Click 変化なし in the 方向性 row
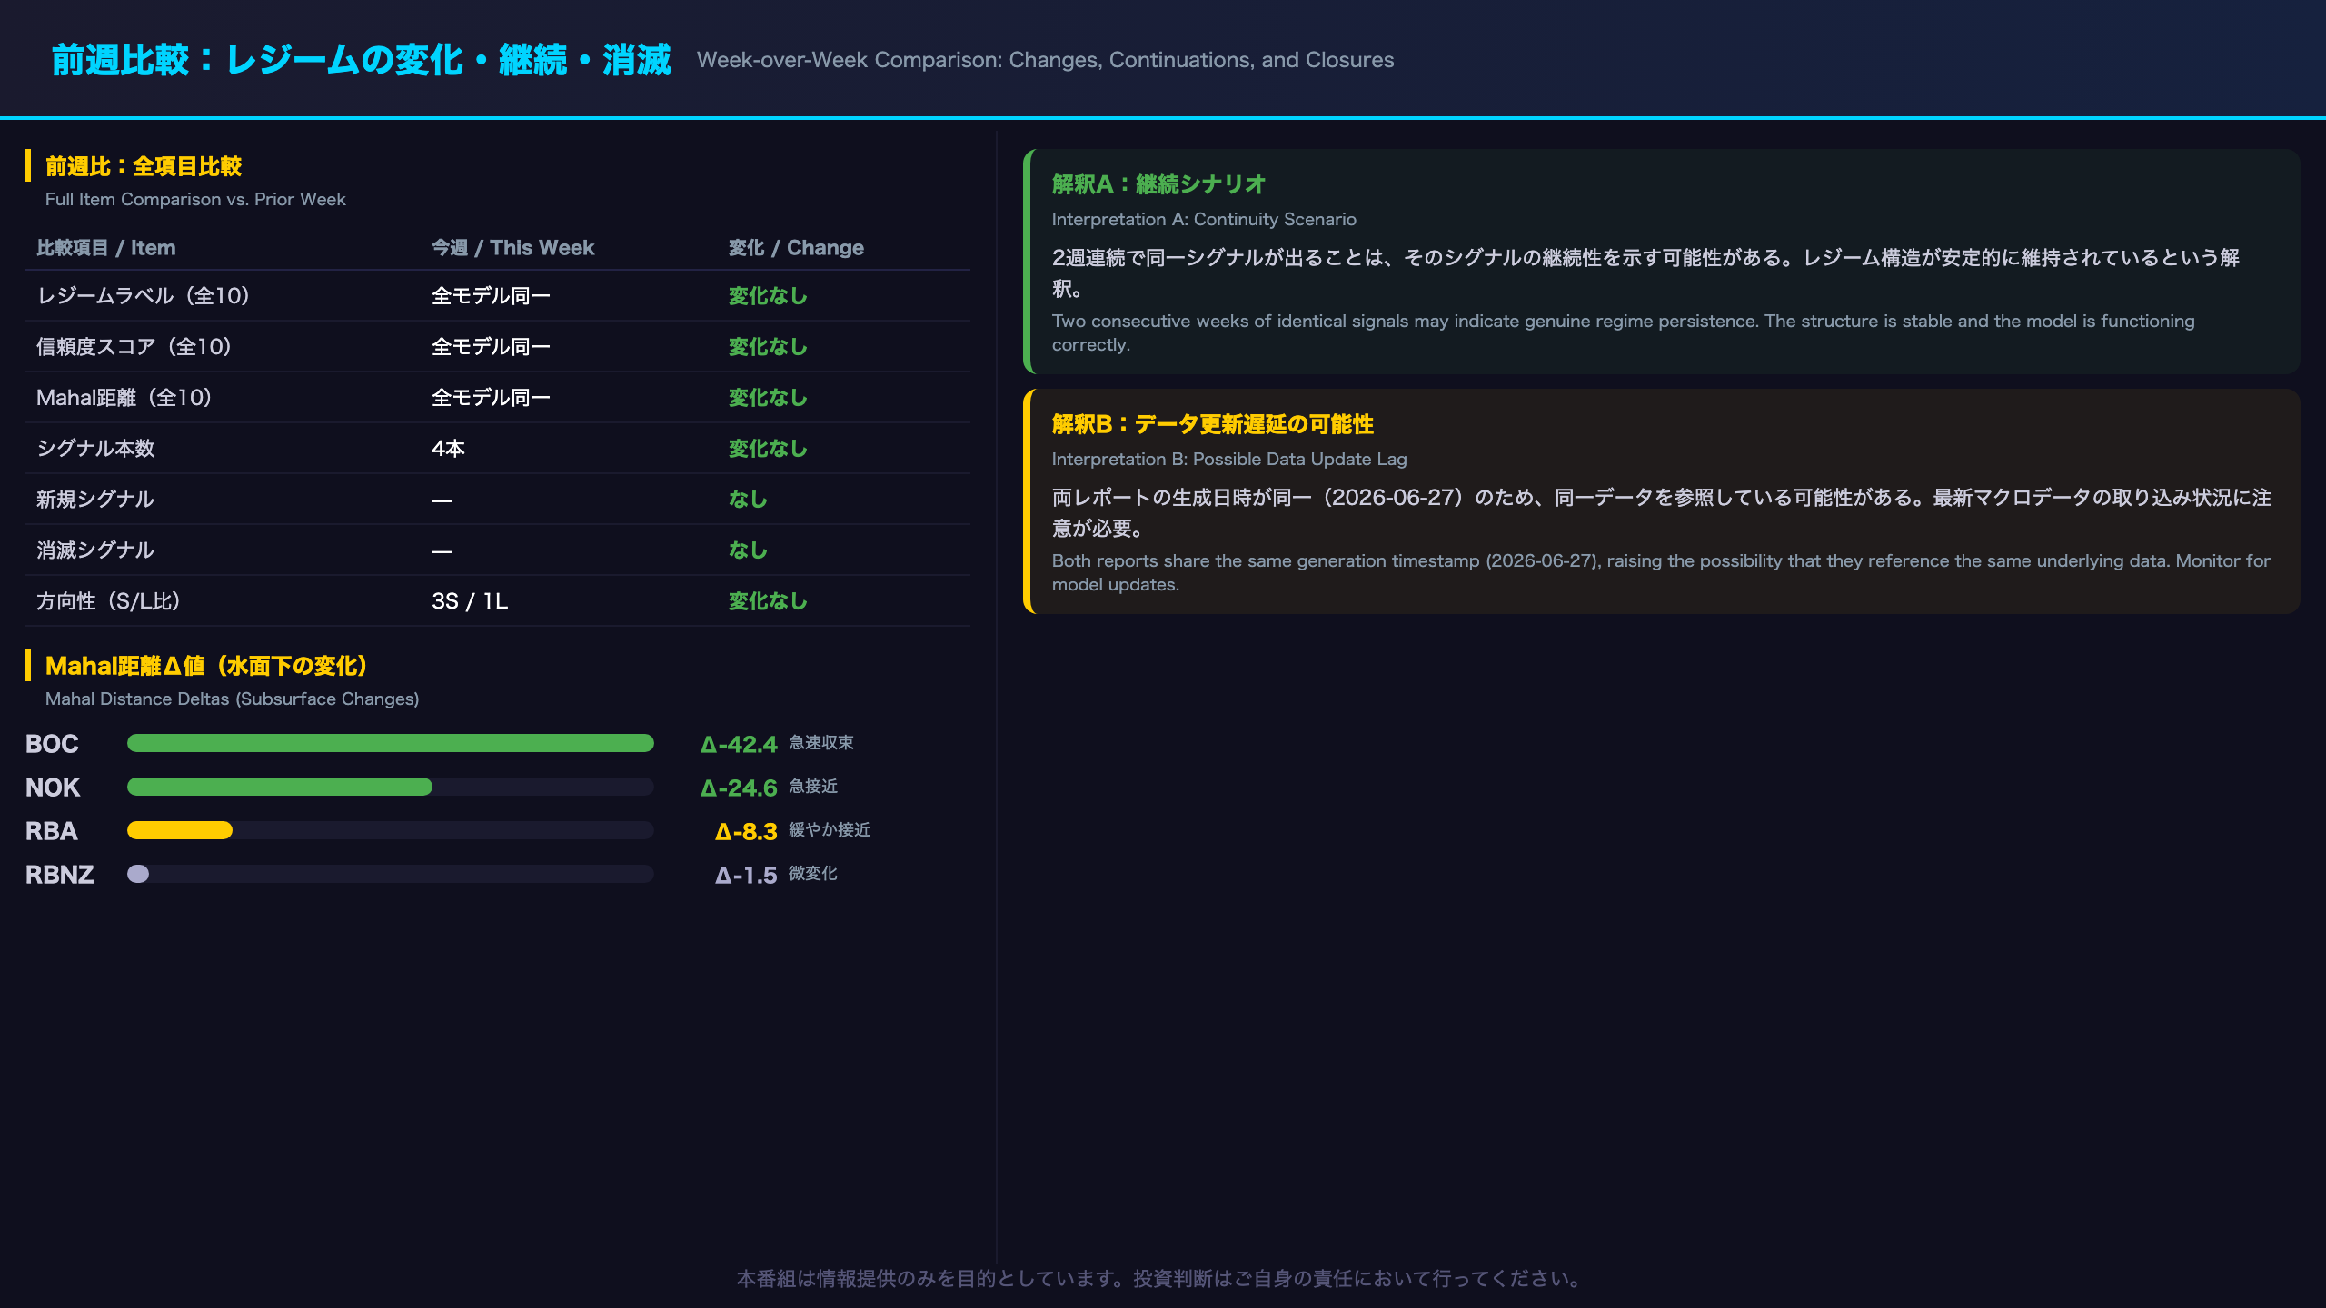This screenshot has height=1308, width=2326. [x=768, y=600]
